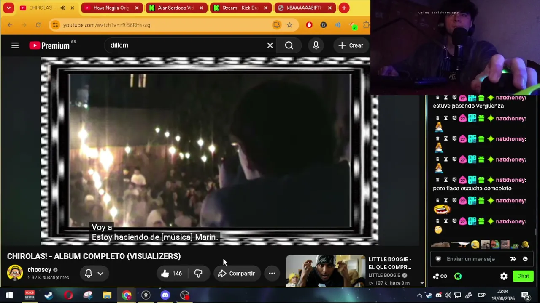Install app icon in address bar
The height and width of the screenshot is (303, 540).
click(x=277, y=25)
